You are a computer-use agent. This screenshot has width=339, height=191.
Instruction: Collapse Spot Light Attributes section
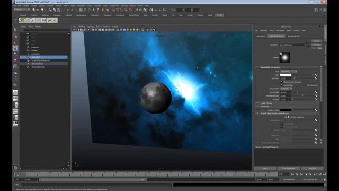tap(257, 67)
